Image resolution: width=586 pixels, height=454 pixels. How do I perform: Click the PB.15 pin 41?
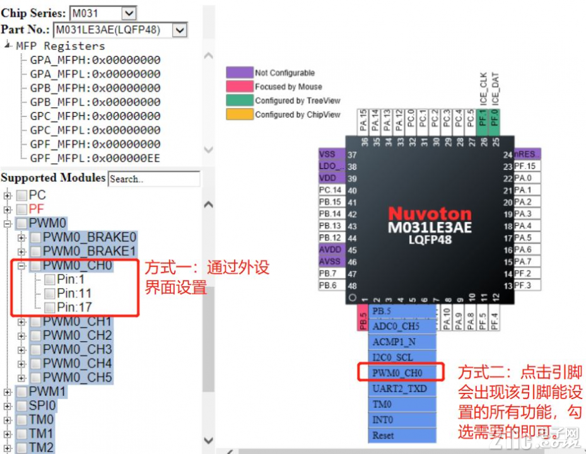pyautogui.click(x=332, y=202)
